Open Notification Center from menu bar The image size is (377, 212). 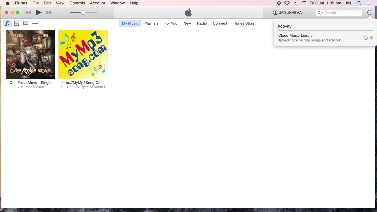368,3
